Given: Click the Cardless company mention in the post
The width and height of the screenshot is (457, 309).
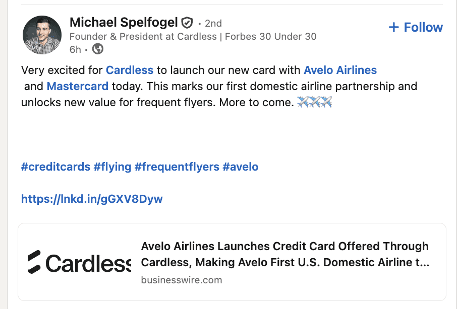Looking at the screenshot, I should [x=129, y=70].
